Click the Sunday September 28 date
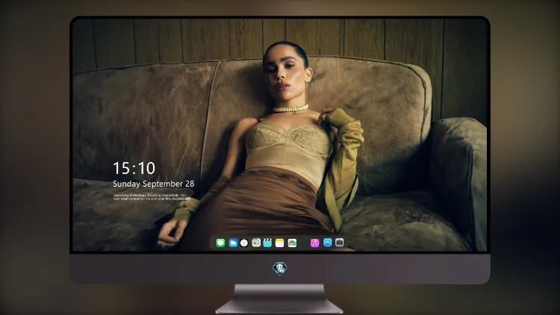 click(x=154, y=184)
